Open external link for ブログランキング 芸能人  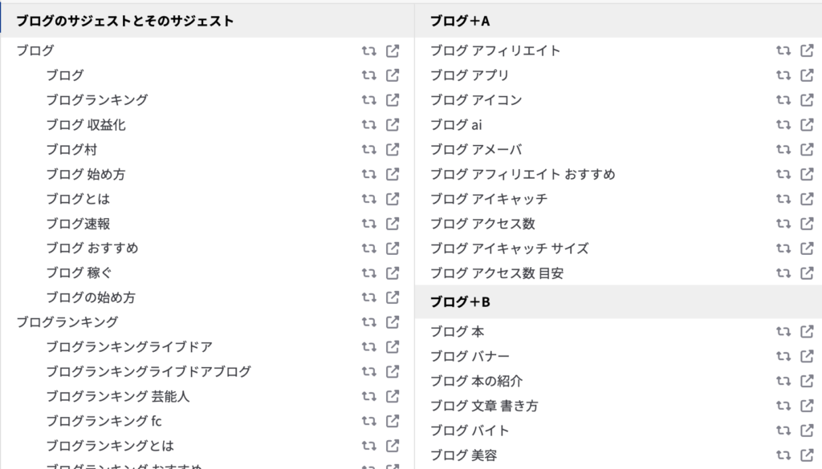393,396
